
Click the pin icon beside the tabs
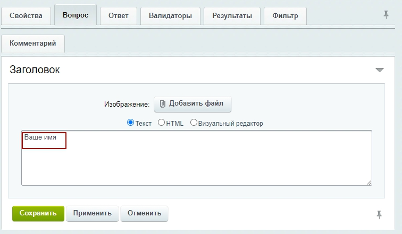point(386,15)
